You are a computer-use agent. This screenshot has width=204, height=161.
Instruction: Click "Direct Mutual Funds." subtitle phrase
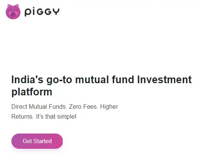[x=39, y=107]
